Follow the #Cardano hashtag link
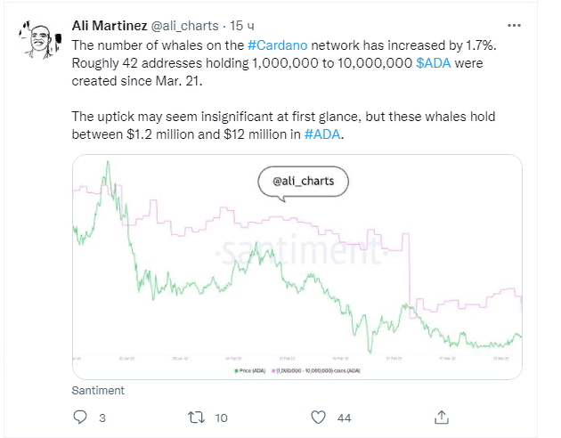 [x=278, y=45]
